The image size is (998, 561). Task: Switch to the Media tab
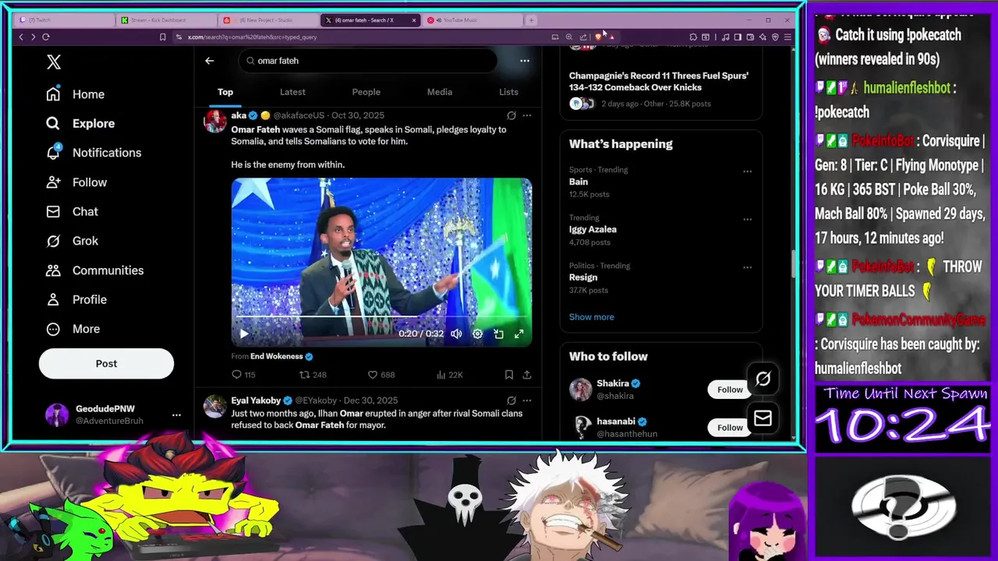coord(439,92)
